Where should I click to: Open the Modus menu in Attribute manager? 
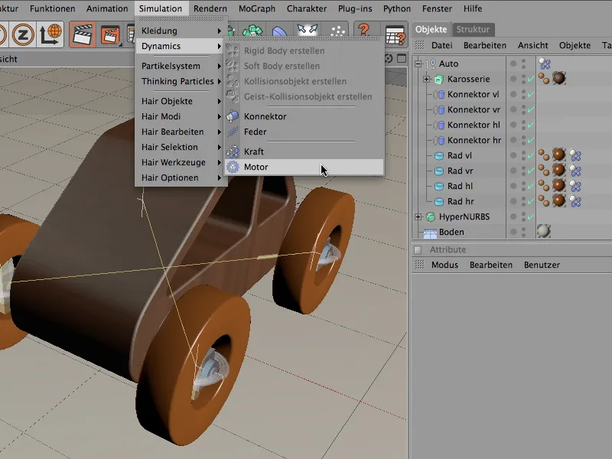click(x=444, y=265)
